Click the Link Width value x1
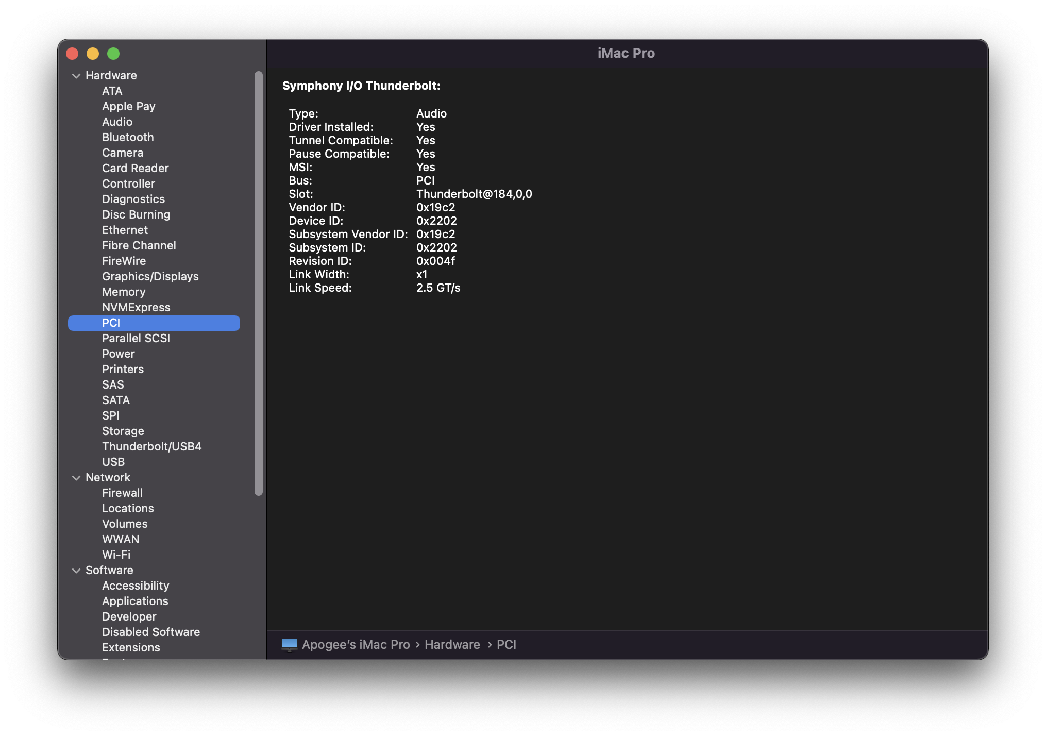 pyautogui.click(x=421, y=275)
